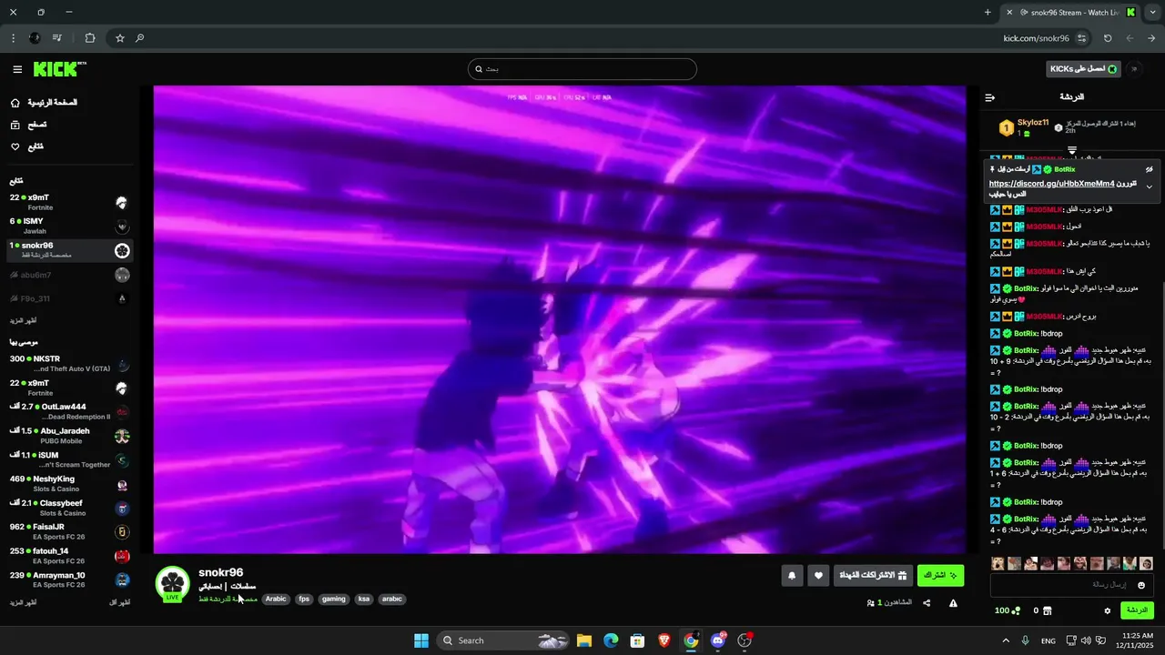Screen dimensions: 1165x655
Task: Collapse show less at the bottom of the recommended list
Action: click(120, 603)
